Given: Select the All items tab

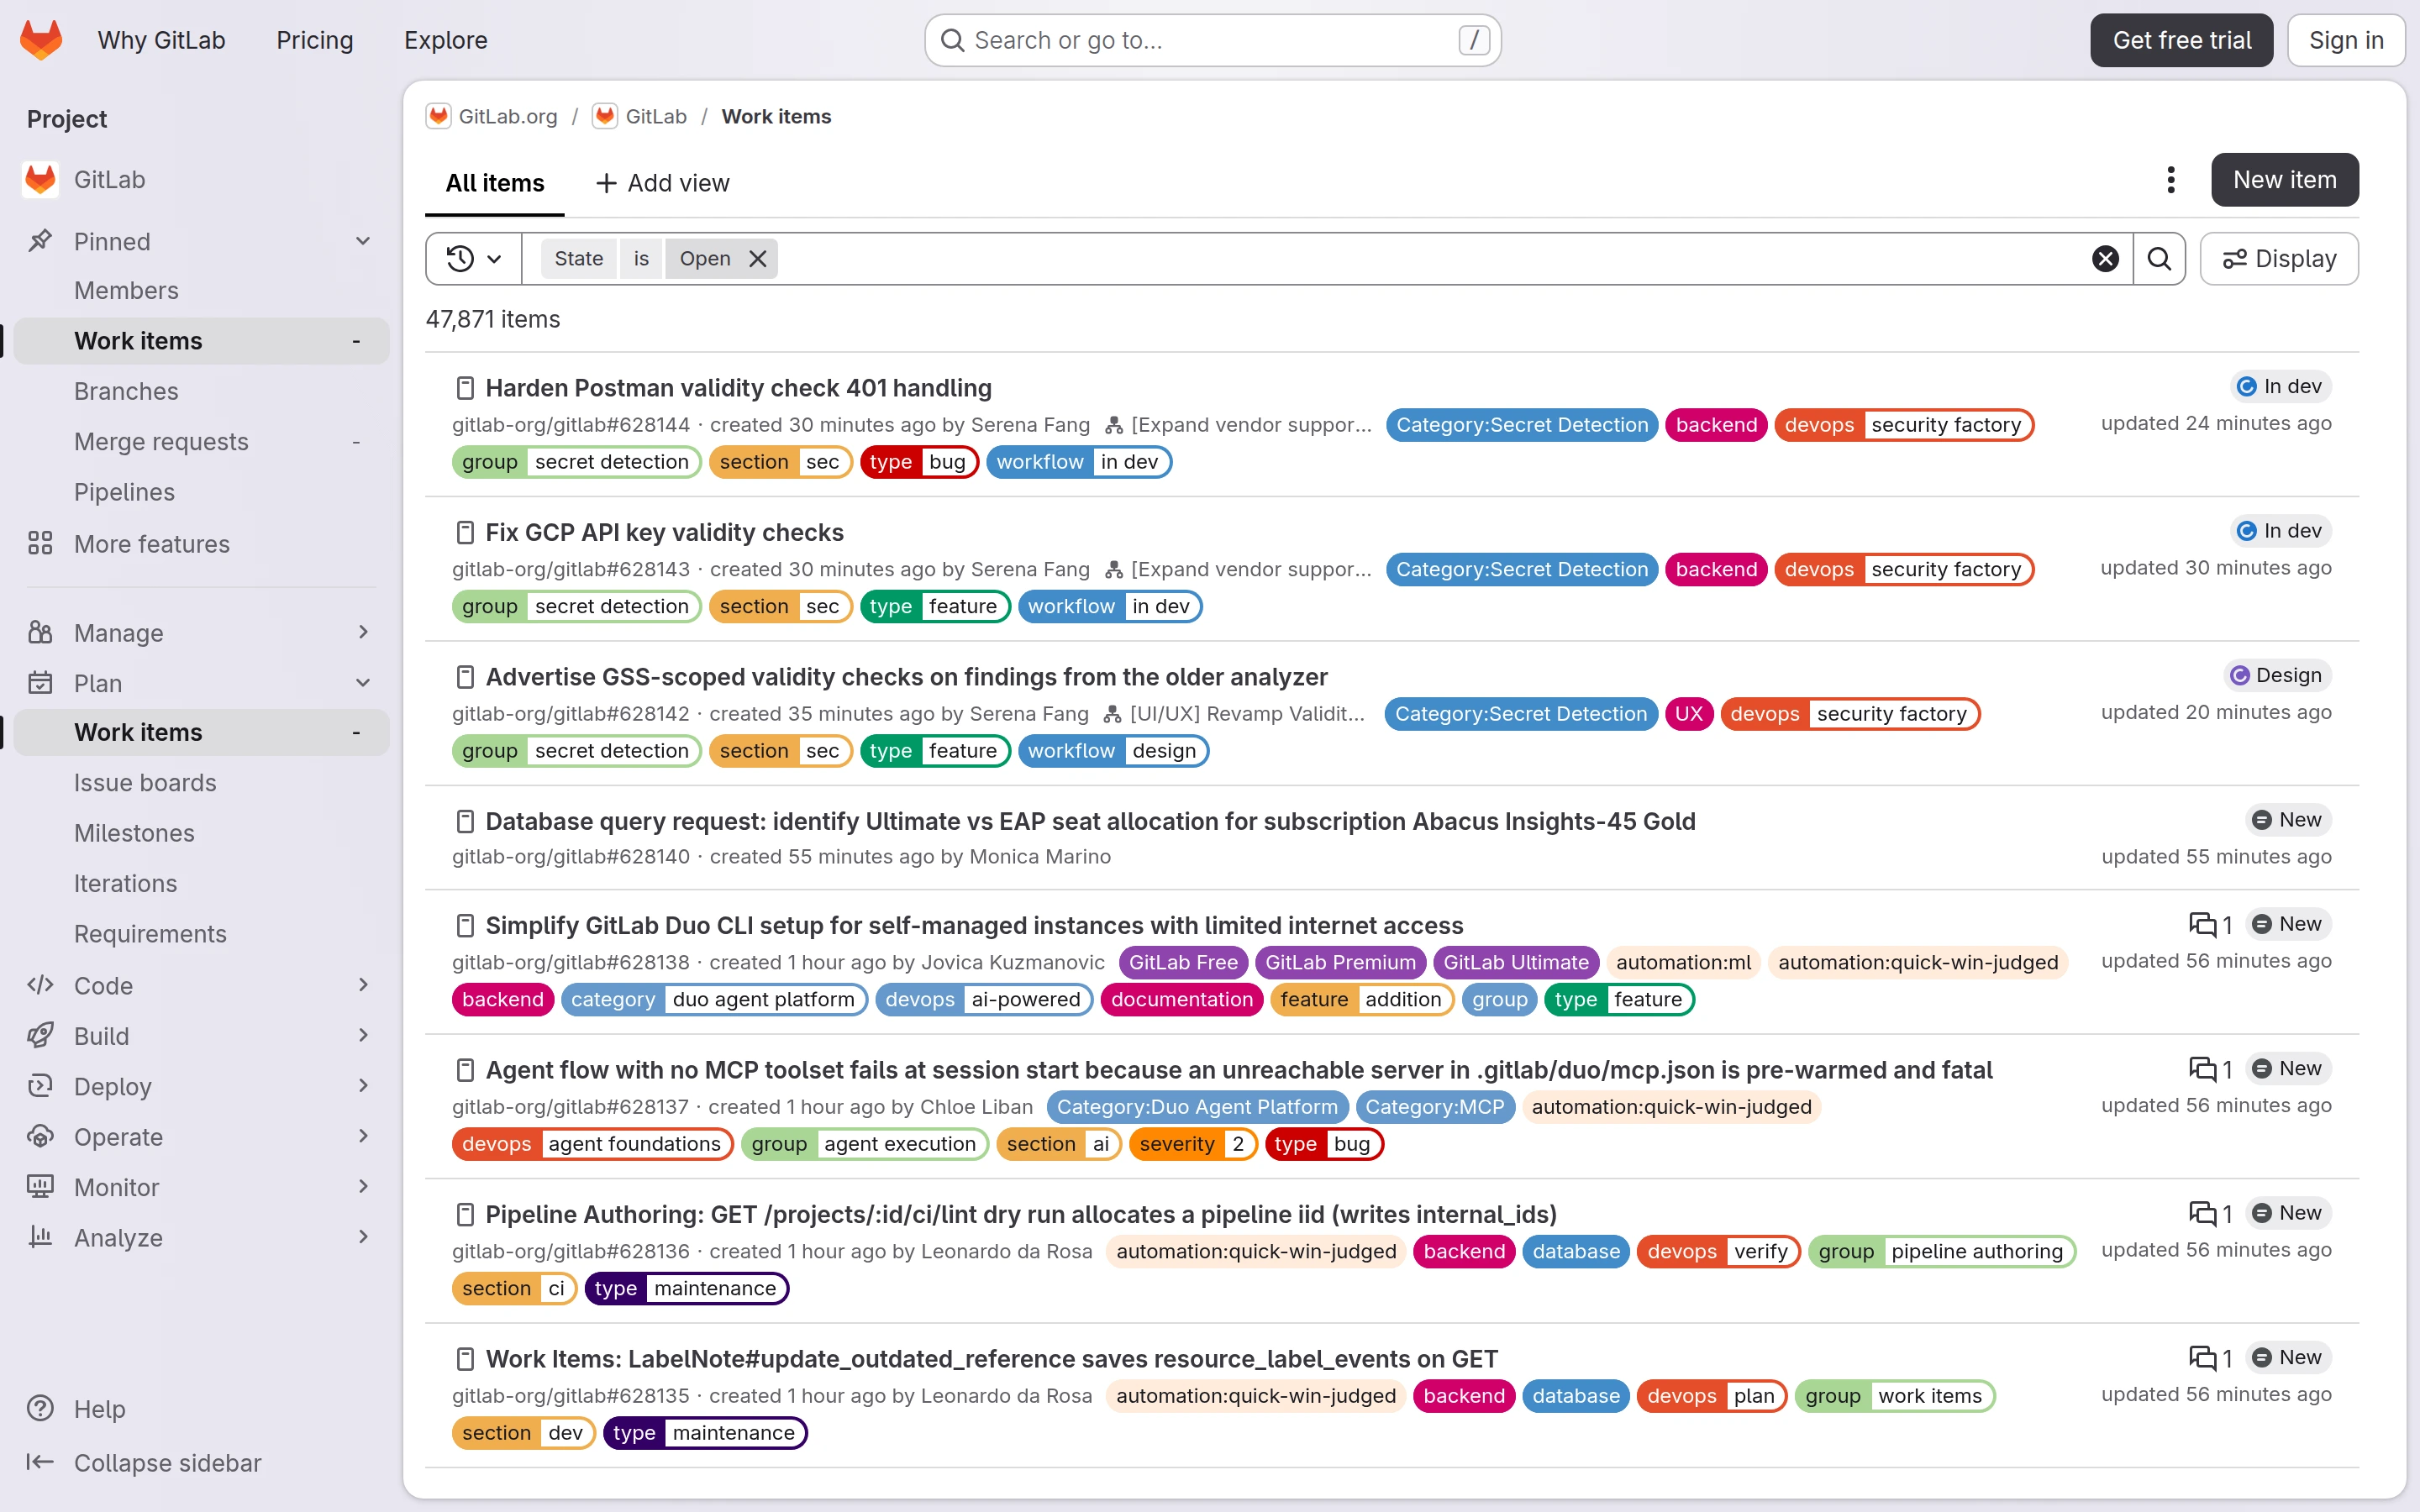Looking at the screenshot, I should point(495,183).
